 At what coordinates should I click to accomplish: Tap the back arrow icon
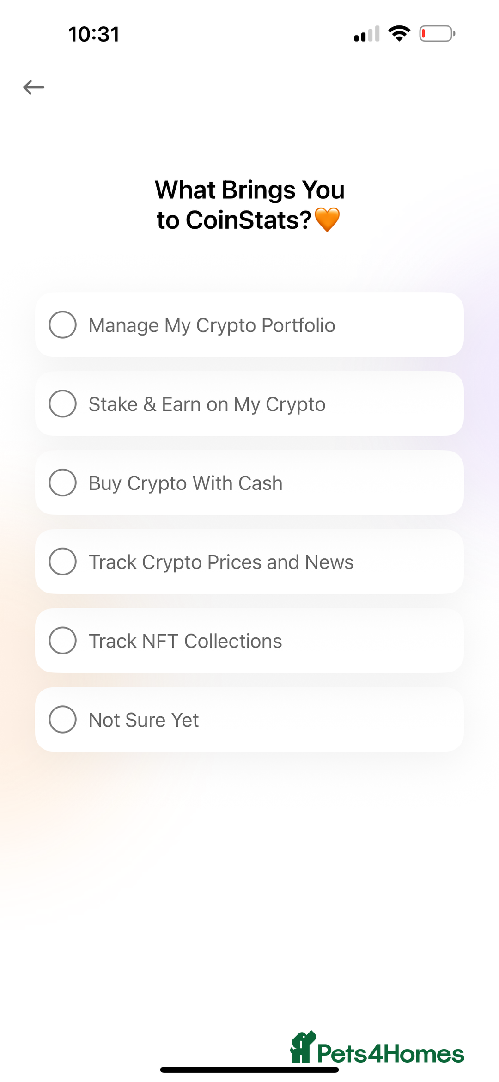coord(34,87)
